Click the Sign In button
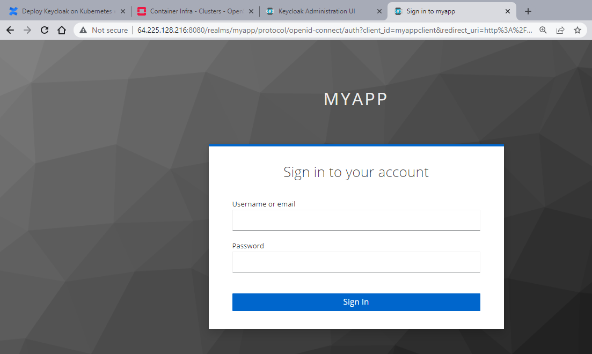The height and width of the screenshot is (354, 592). 356,302
